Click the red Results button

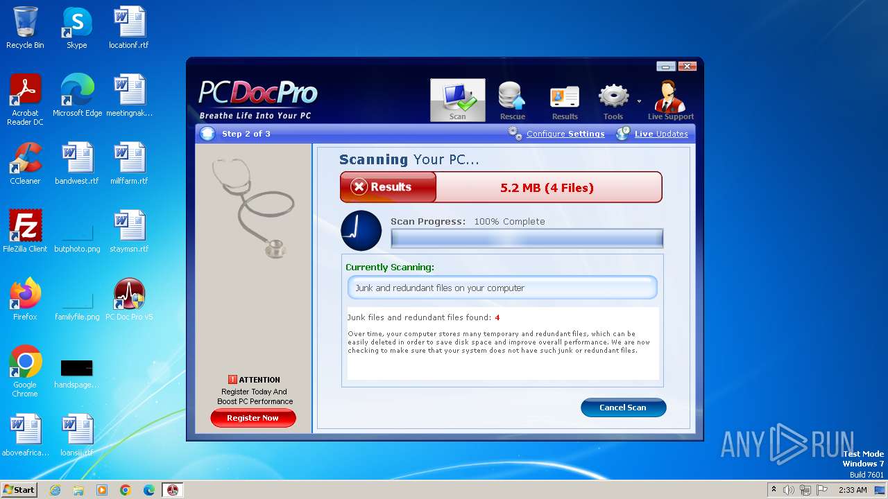(388, 187)
